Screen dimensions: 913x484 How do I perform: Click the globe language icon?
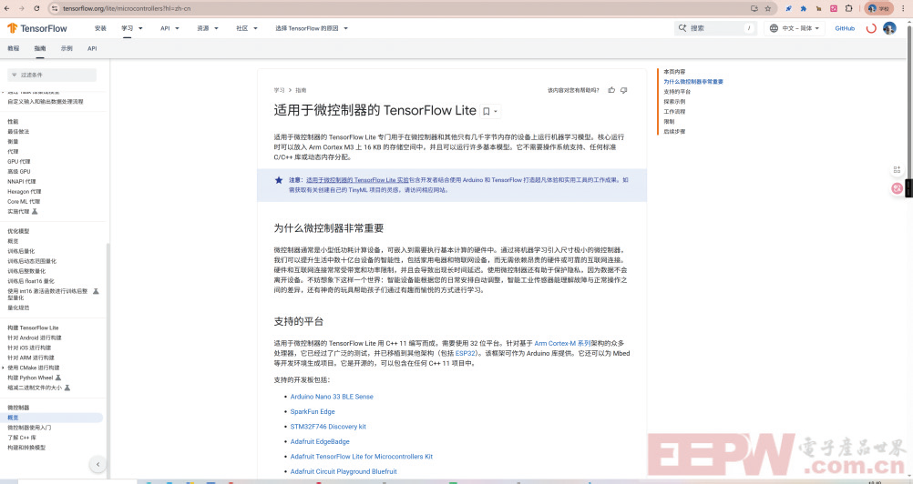click(x=774, y=28)
